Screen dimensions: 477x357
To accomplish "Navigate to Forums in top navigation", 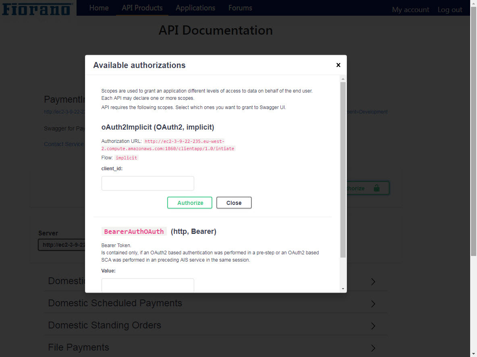I will coord(240,8).
